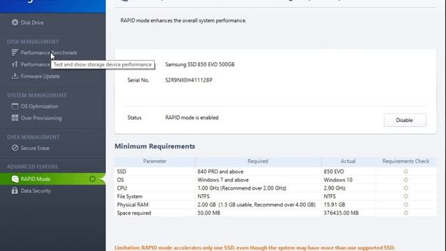Click the Secure Erase circle-slash icon
This screenshot has width=446, height=251.
(x=15, y=148)
